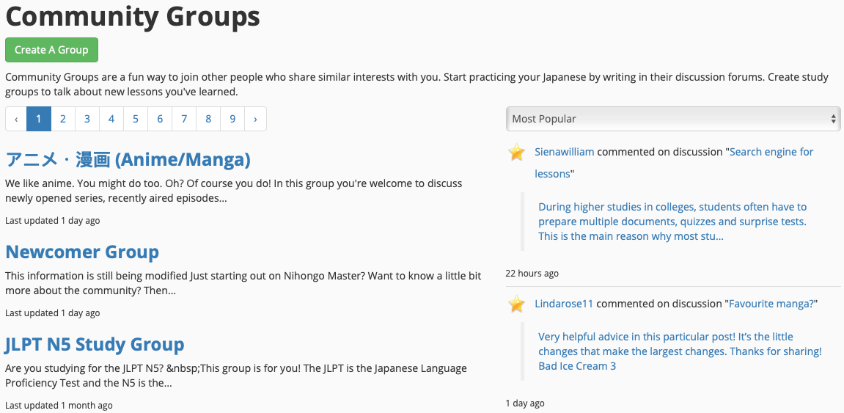Viewport: 844px width, 413px height.
Task: Open the Search engine for lessons discussion
Action: (771, 152)
